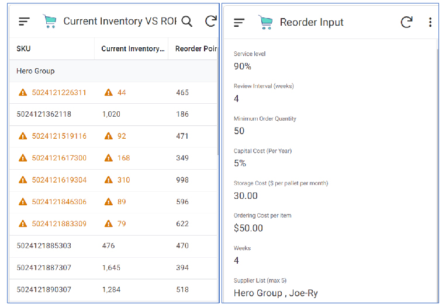Open the Reorder Input hamburger menu
The height and width of the screenshot is (305, 446).
point(239,22)
